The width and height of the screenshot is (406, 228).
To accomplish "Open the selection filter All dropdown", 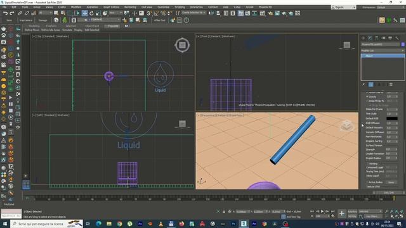I will click(45, 13).
